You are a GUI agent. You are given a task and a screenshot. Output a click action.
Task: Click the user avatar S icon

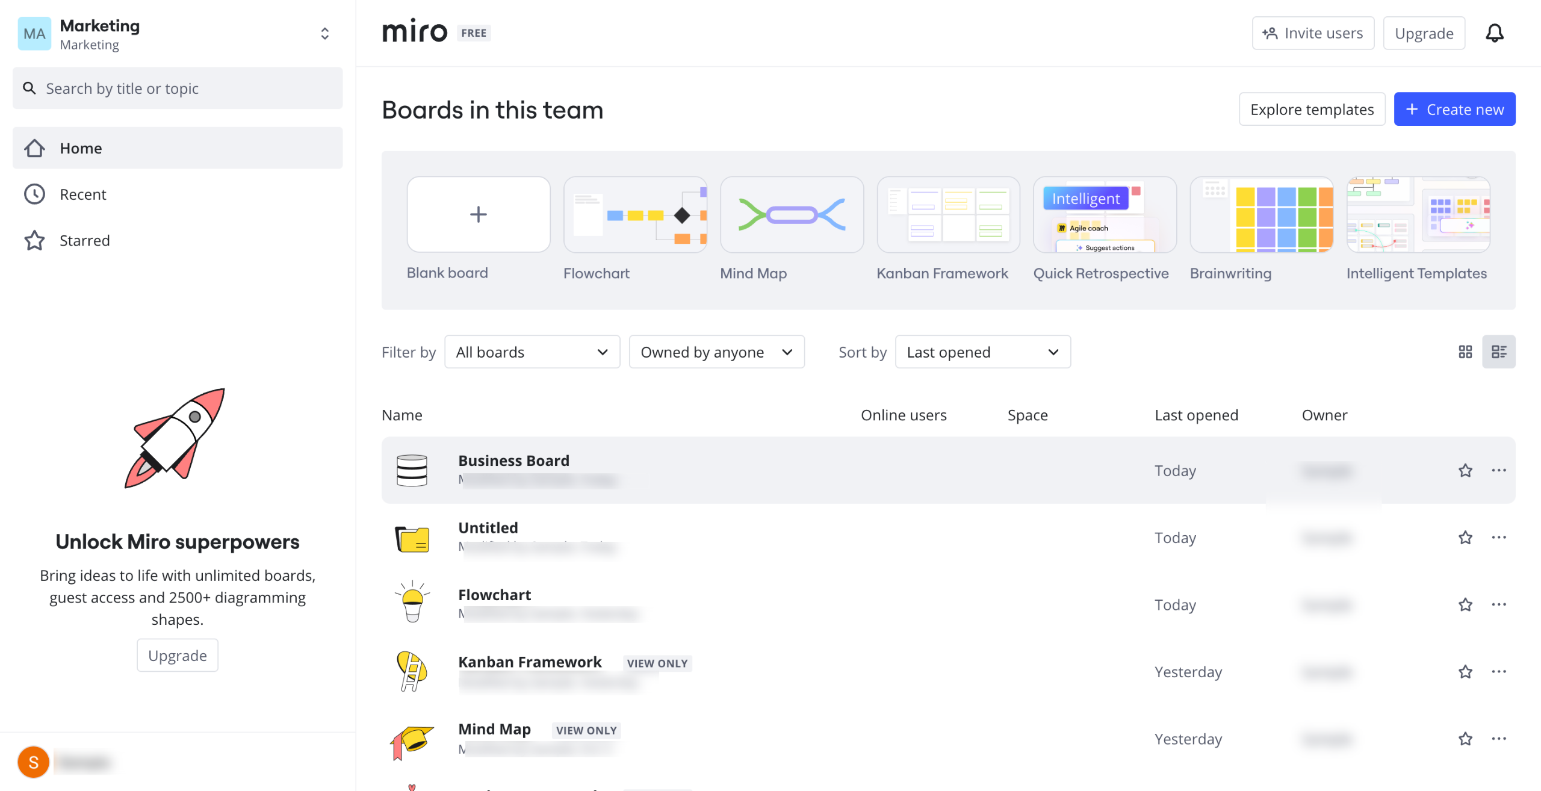(x=34, y=762)
